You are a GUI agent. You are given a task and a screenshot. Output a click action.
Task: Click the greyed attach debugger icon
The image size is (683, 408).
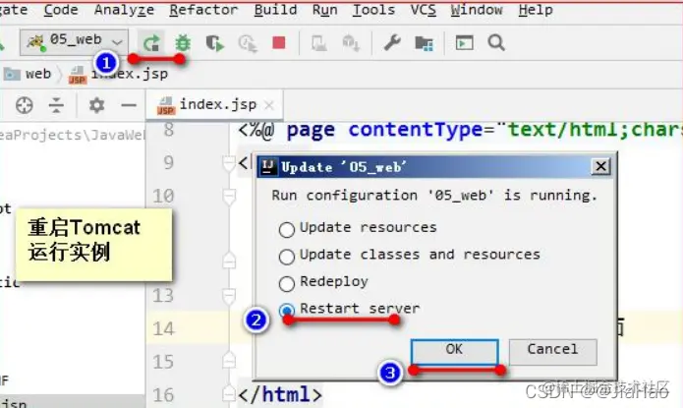(319, 43)
